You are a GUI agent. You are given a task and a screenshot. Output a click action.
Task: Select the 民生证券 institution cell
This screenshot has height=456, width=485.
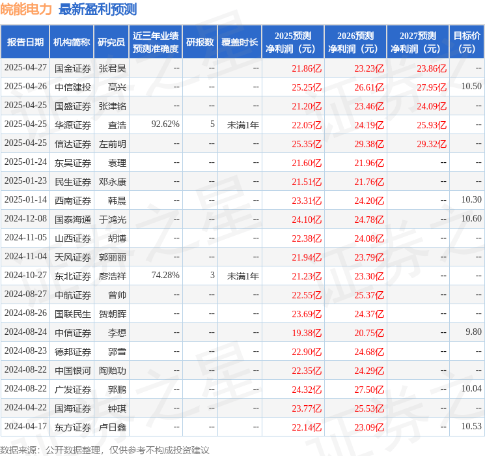coord(73,182)
